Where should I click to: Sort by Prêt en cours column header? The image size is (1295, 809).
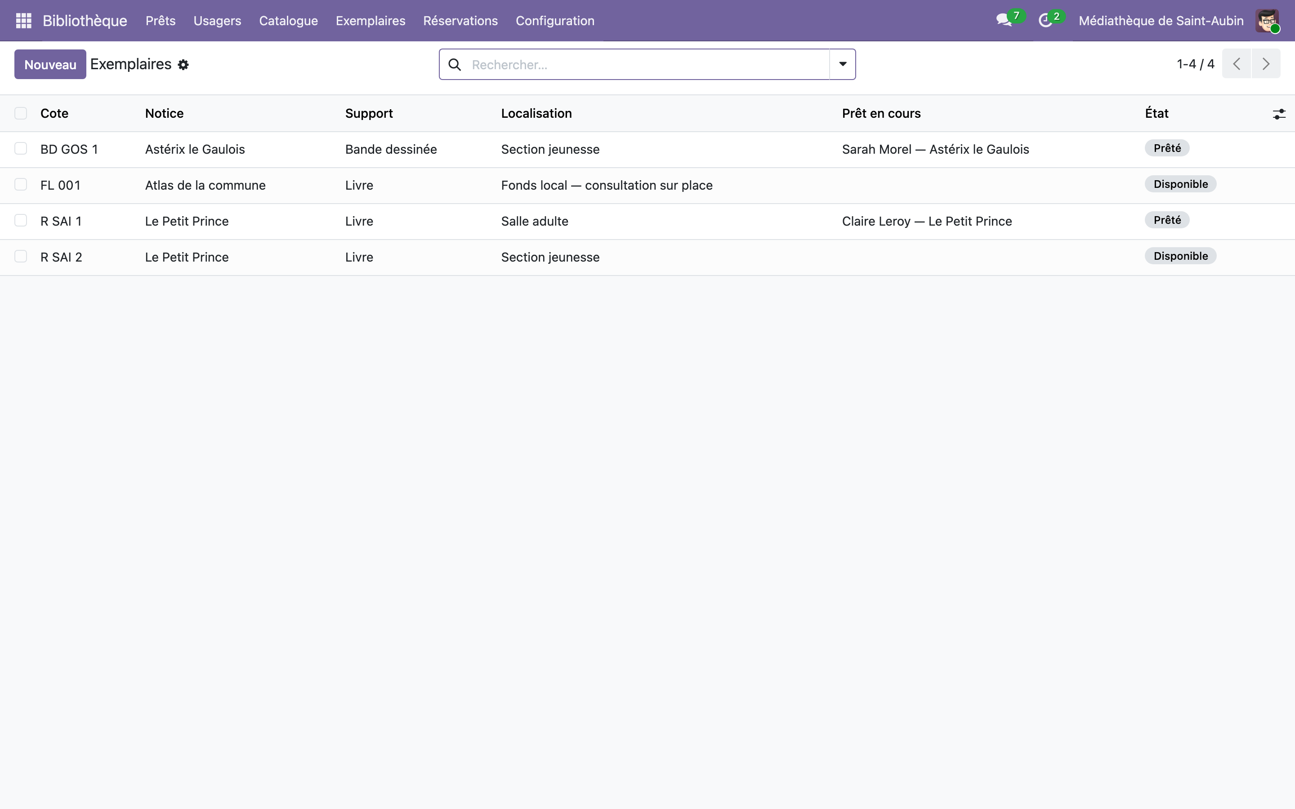pyautogui.click(x=881, y=113)
